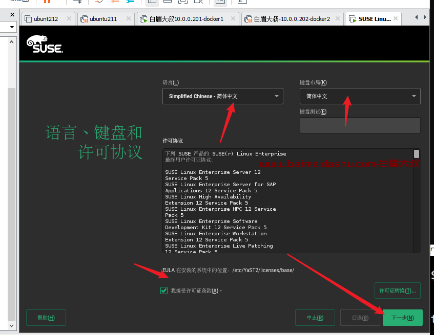Viewport: 434px width, 335px height.
Task: Click the line "Applications 12 Service Pack 5"
Action: click(x=211, y=191)
